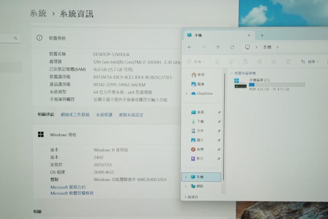328x219 pixels.
Task: Close the 本機 tab
Action: [249, 36]
